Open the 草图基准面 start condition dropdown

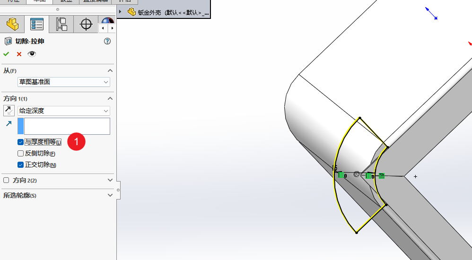[x=64, y=82]
